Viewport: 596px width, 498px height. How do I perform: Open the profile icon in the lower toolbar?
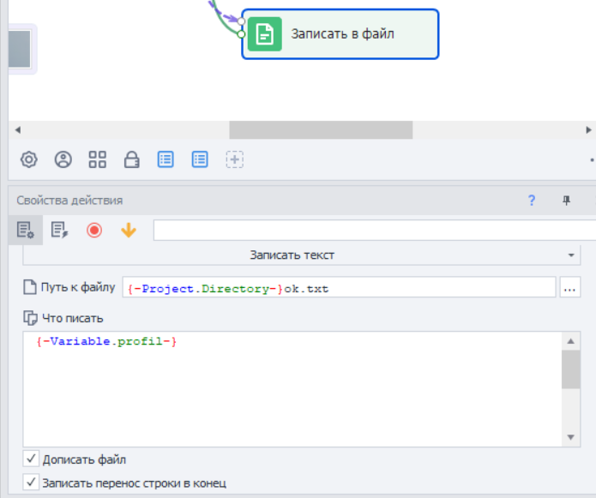63,159
